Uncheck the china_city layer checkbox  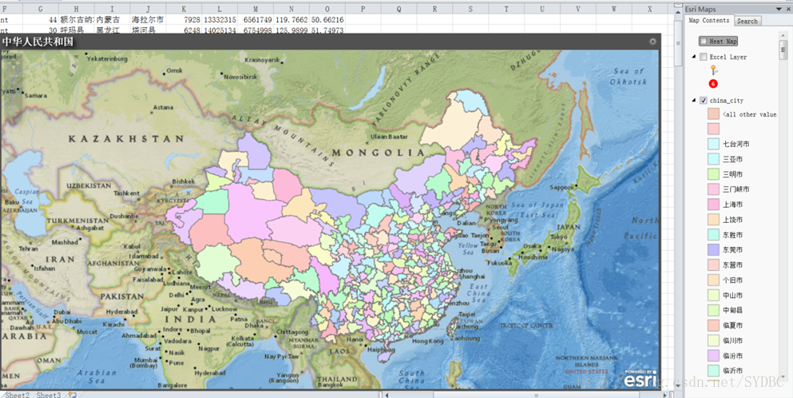[704, 101]
